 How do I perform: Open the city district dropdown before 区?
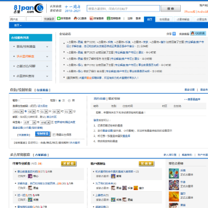click(45, 122)
